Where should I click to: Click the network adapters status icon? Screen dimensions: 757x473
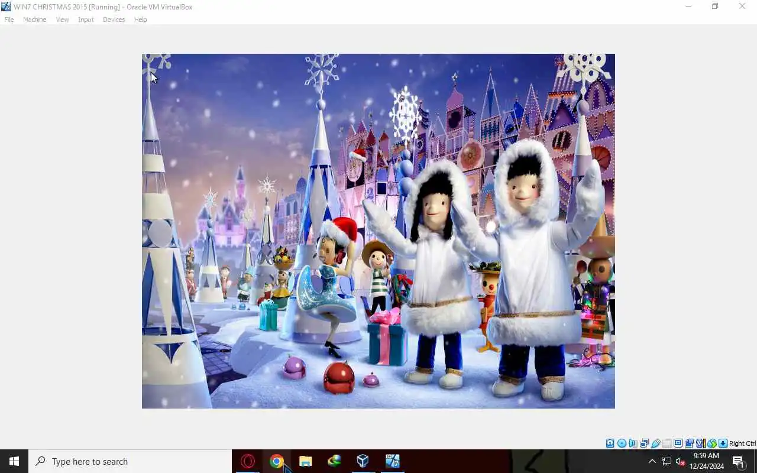click(x=644, y=443)
